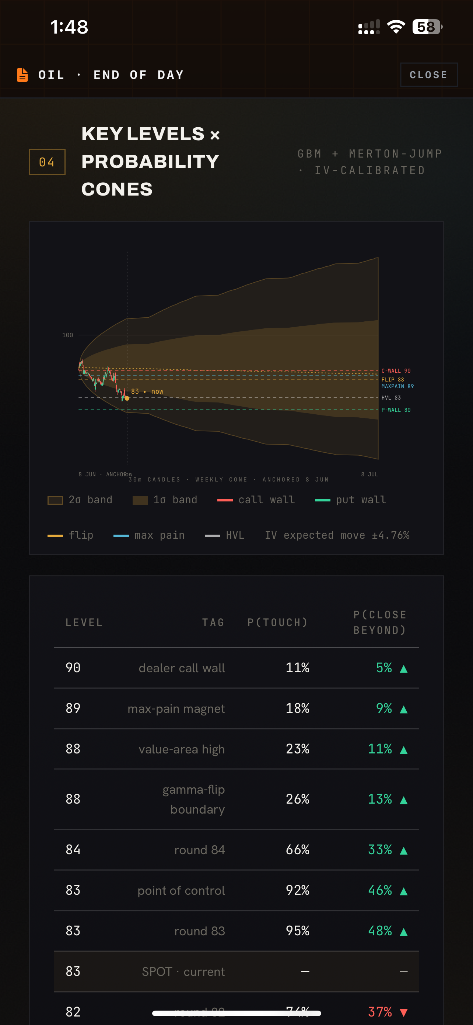Open the gamma-flip boundary row

tap(236, 800)
